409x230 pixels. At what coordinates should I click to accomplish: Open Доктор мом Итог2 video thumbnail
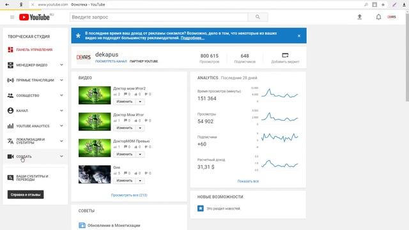pos(95,95)
